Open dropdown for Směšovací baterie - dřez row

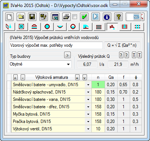pyautogui.click(x=88, y=107)
